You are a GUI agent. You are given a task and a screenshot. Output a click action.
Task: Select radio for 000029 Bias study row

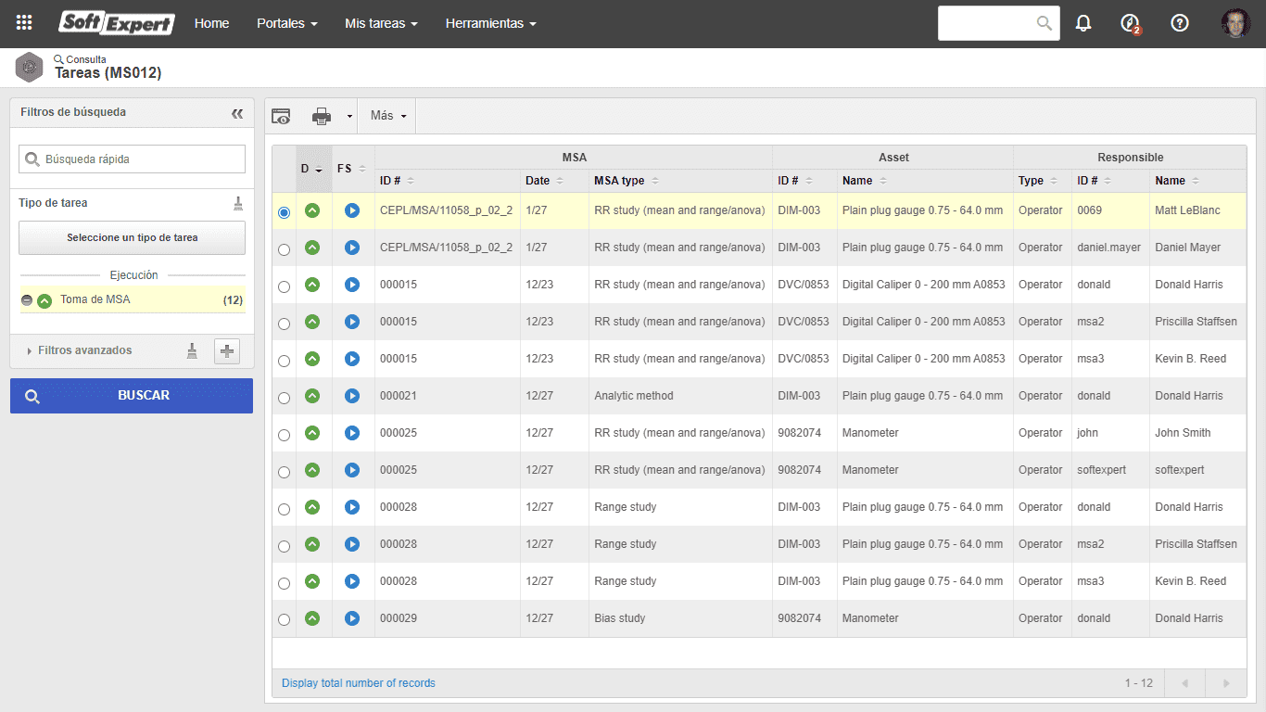[x=284, y=620]
